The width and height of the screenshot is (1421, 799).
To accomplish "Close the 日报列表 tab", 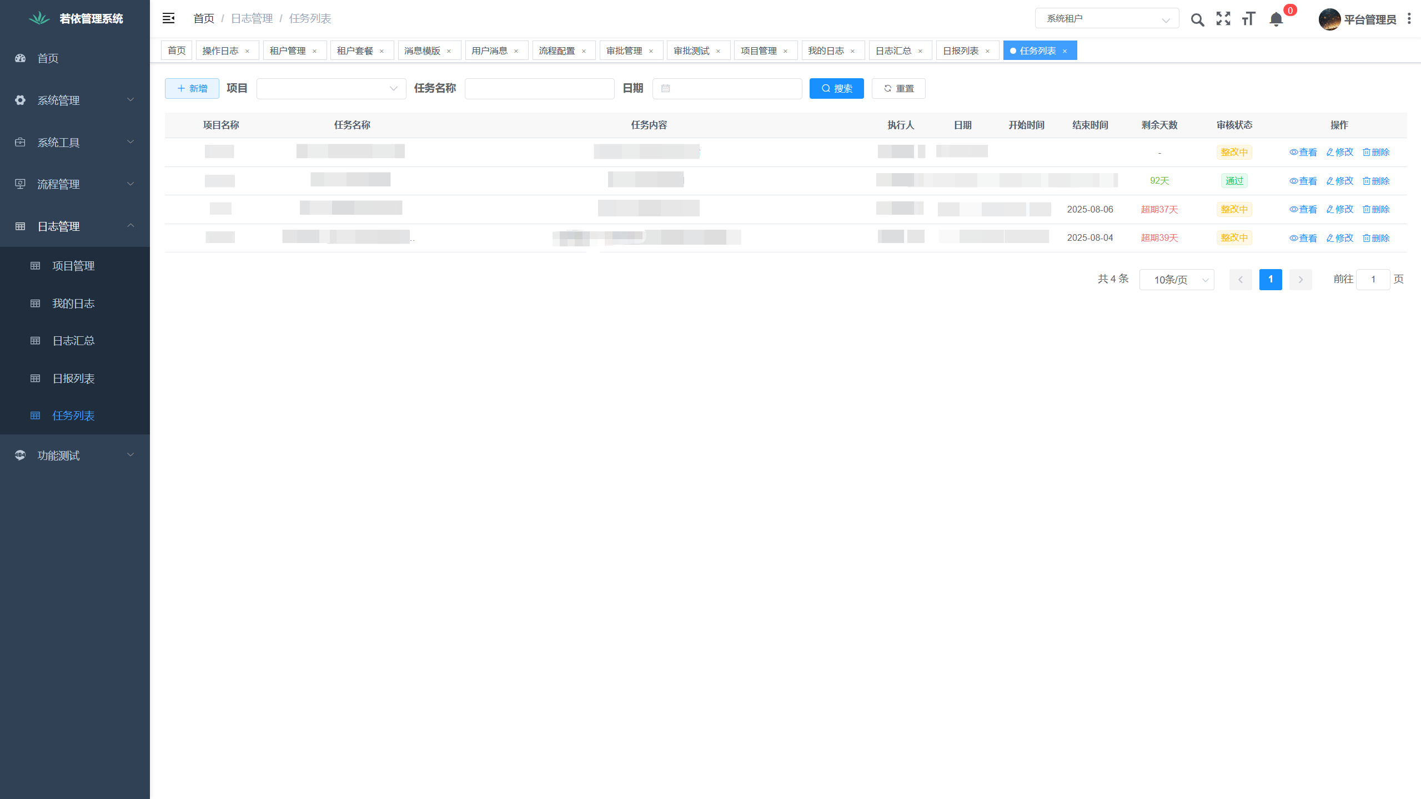I will pos(987,51).
